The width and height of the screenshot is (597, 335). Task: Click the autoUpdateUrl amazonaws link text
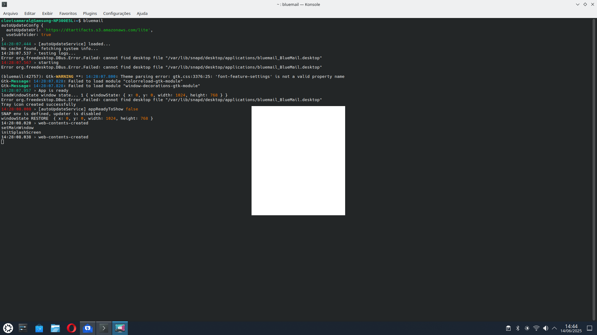(x=98, y=30)
